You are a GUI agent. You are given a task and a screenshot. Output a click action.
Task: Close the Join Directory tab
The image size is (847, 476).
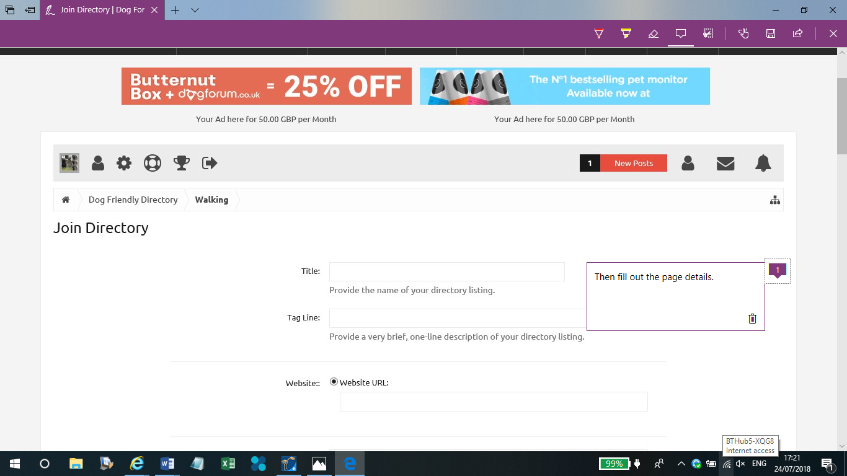tap(155, 10)
